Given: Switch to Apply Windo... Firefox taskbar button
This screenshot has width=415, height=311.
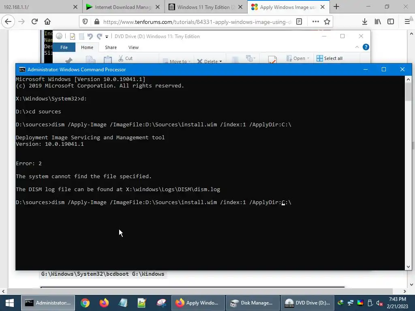Looking at the screenshot, I should [x=198, y=303].
